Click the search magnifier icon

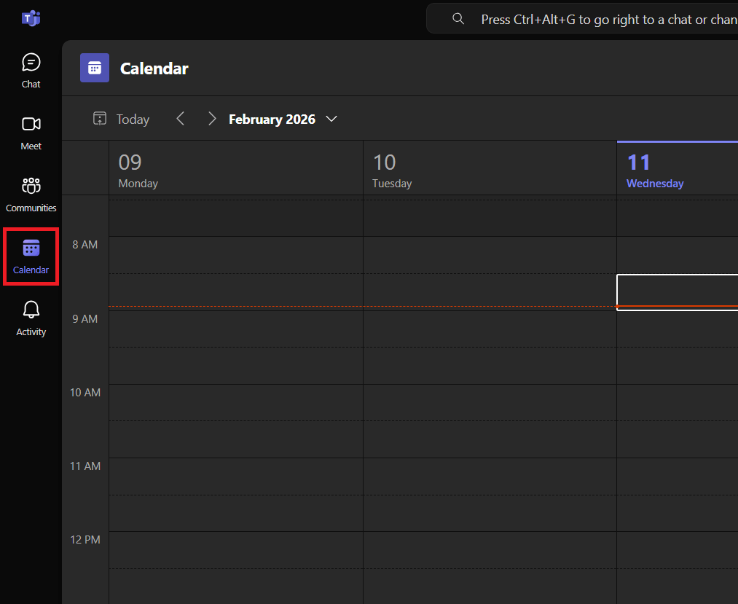click(458, 19)
